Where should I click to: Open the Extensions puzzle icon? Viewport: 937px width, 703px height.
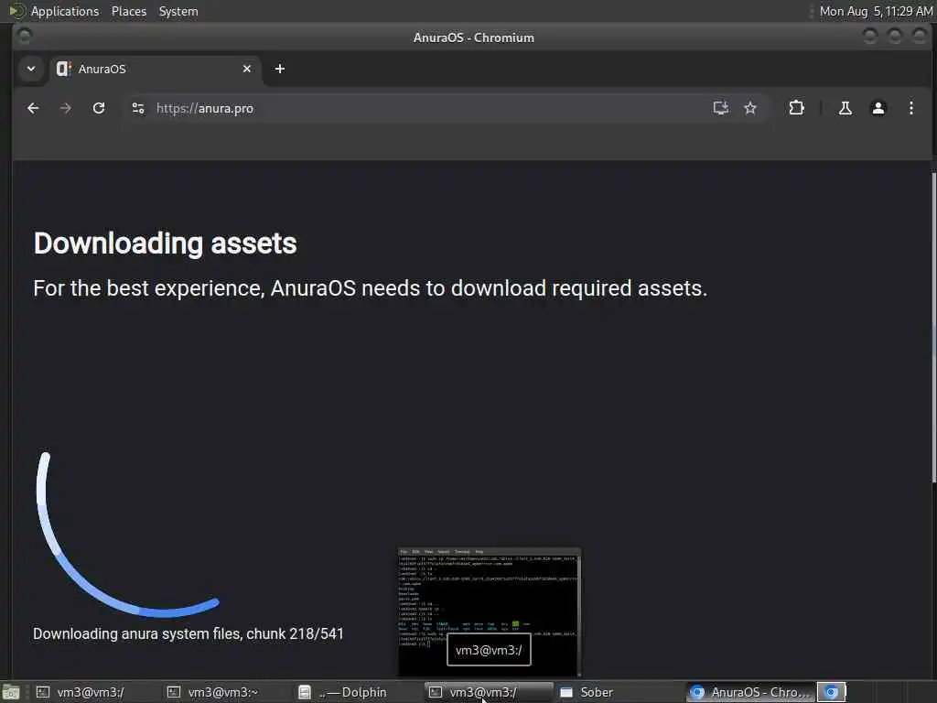(796, 108)
